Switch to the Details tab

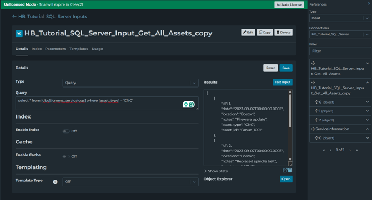pyautogui.click(x=22, y=49)
